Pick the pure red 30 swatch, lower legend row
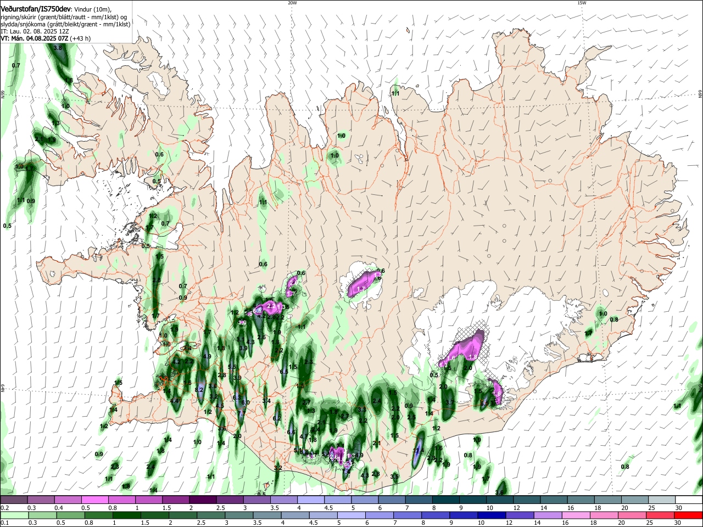Viewport: 703px width, 527px height. [x=689, y=515]
